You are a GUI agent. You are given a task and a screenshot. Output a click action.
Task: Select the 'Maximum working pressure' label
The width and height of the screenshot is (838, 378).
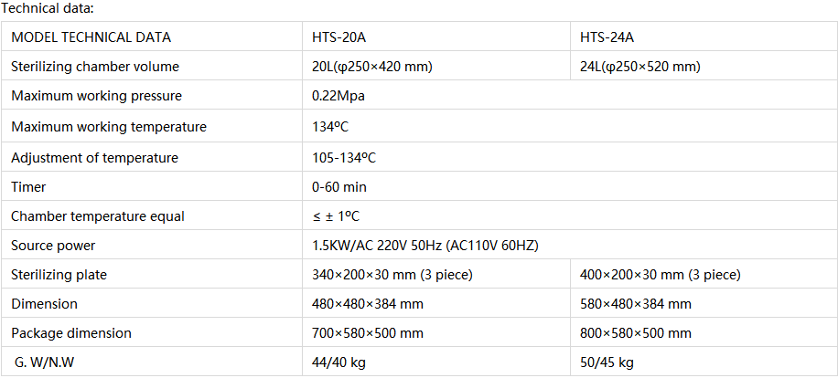96,96
